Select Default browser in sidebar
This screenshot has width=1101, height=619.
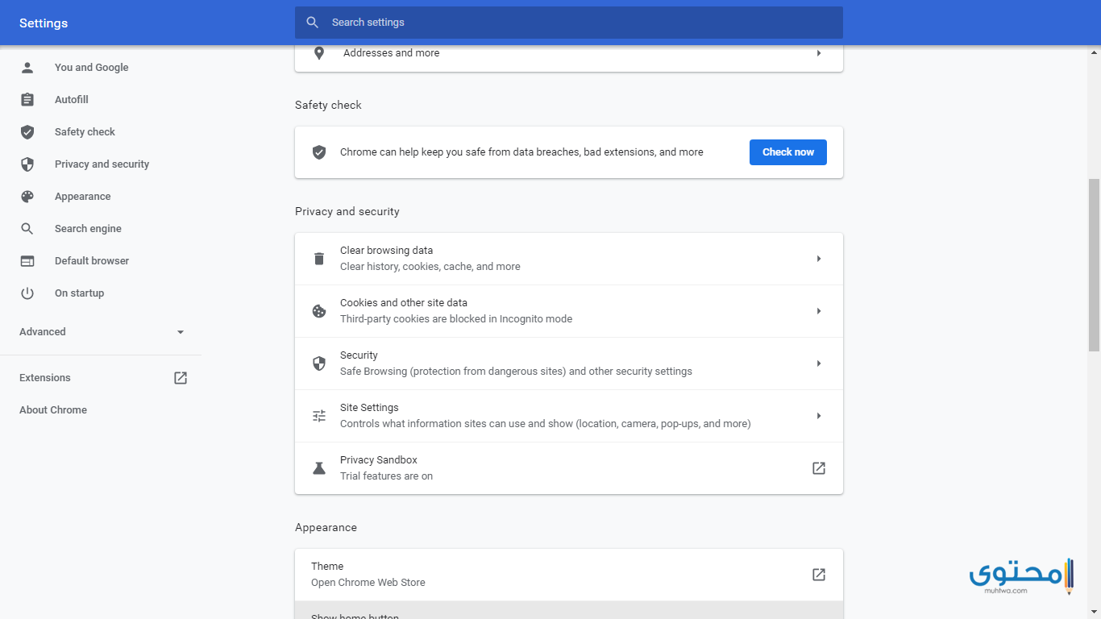point(92,261)
